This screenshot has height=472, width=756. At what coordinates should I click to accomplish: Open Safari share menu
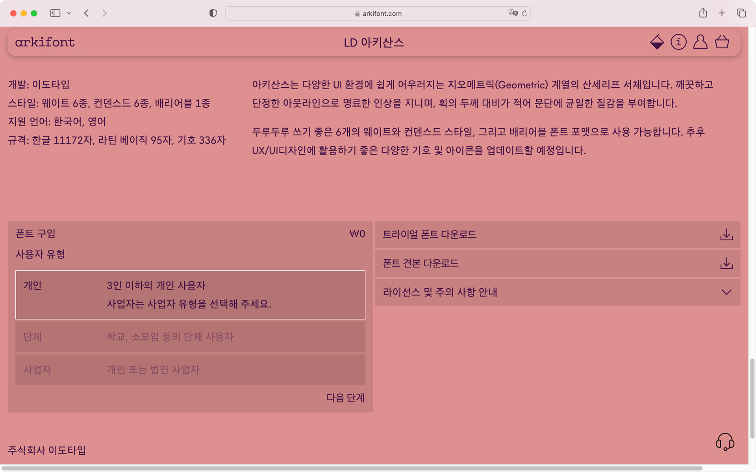tap(703, 13)
